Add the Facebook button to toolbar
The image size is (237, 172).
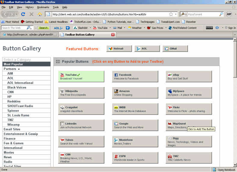click(135, 77)
